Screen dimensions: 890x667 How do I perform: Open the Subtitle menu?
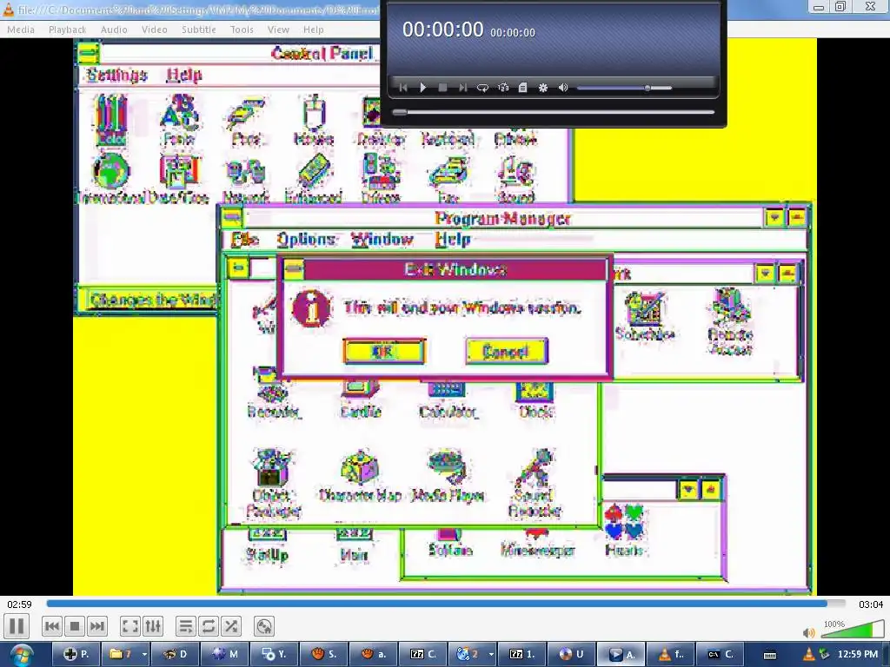click(x=199, y=30)
